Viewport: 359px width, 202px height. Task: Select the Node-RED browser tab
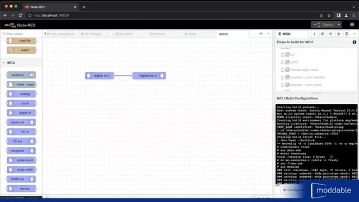click(50, 7)
